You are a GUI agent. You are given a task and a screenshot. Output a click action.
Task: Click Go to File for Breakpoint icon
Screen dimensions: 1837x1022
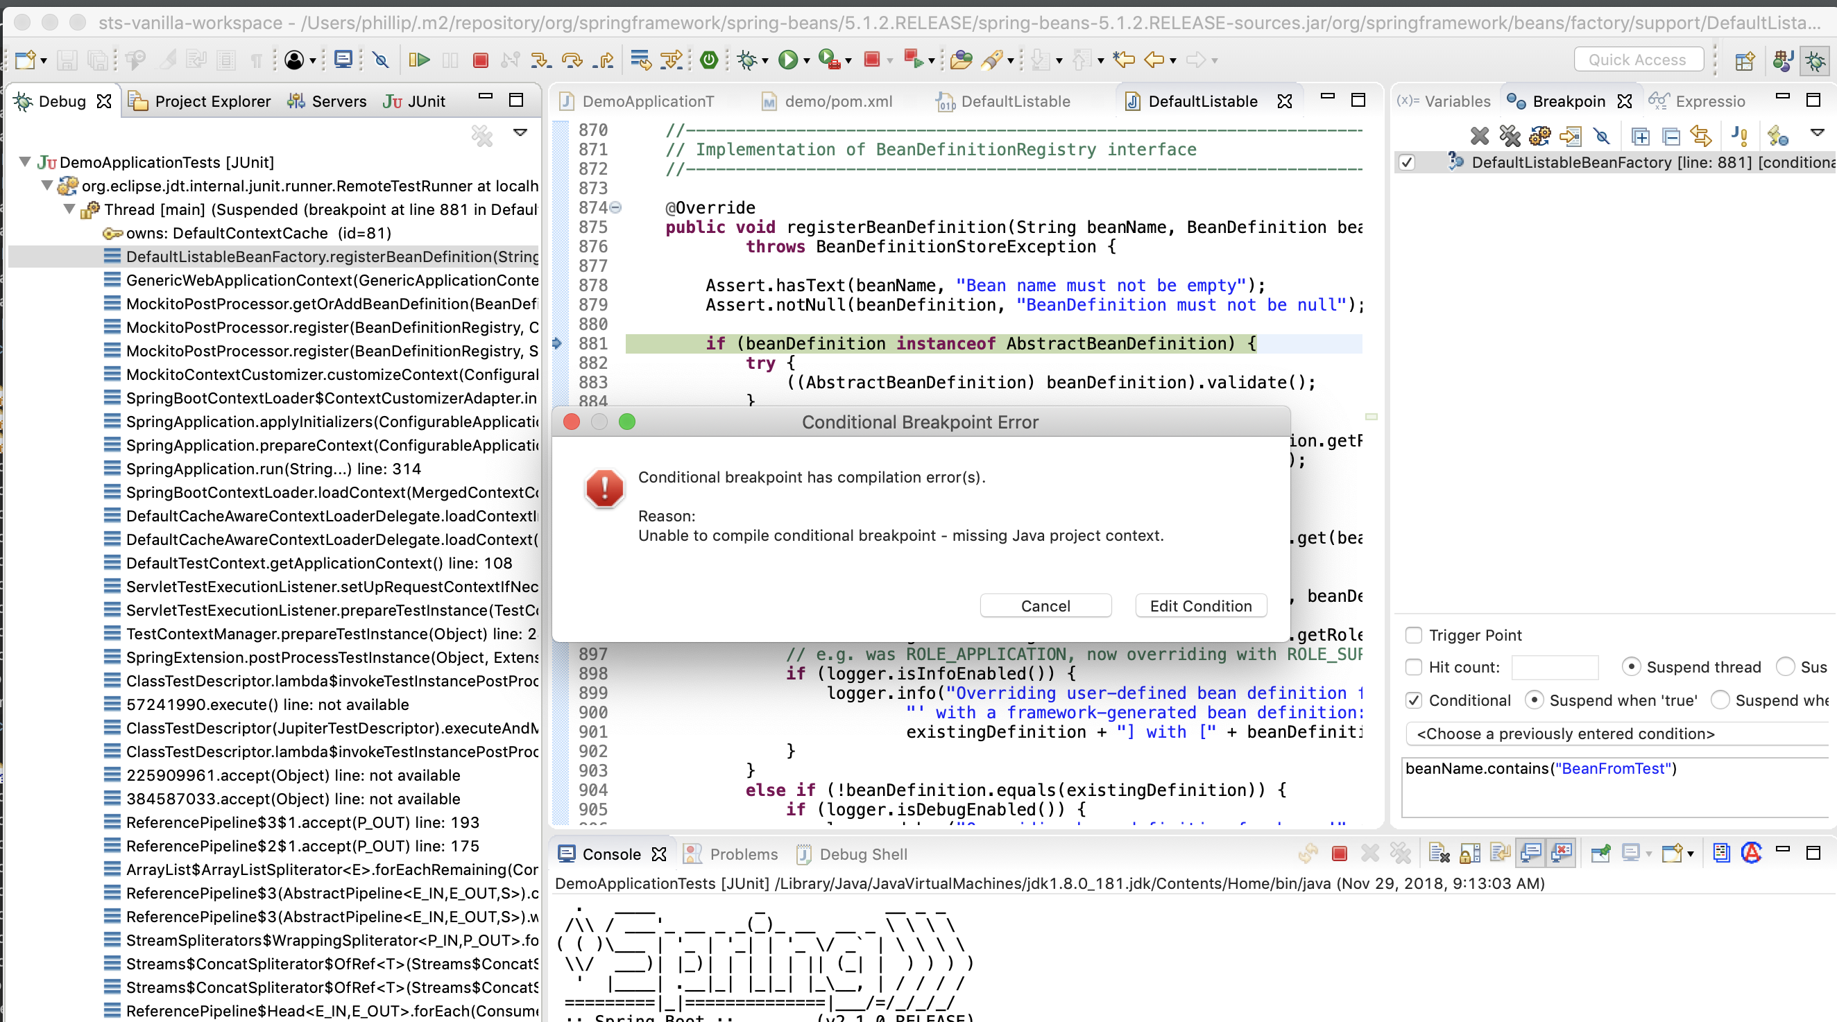(x=1570, y=135)
